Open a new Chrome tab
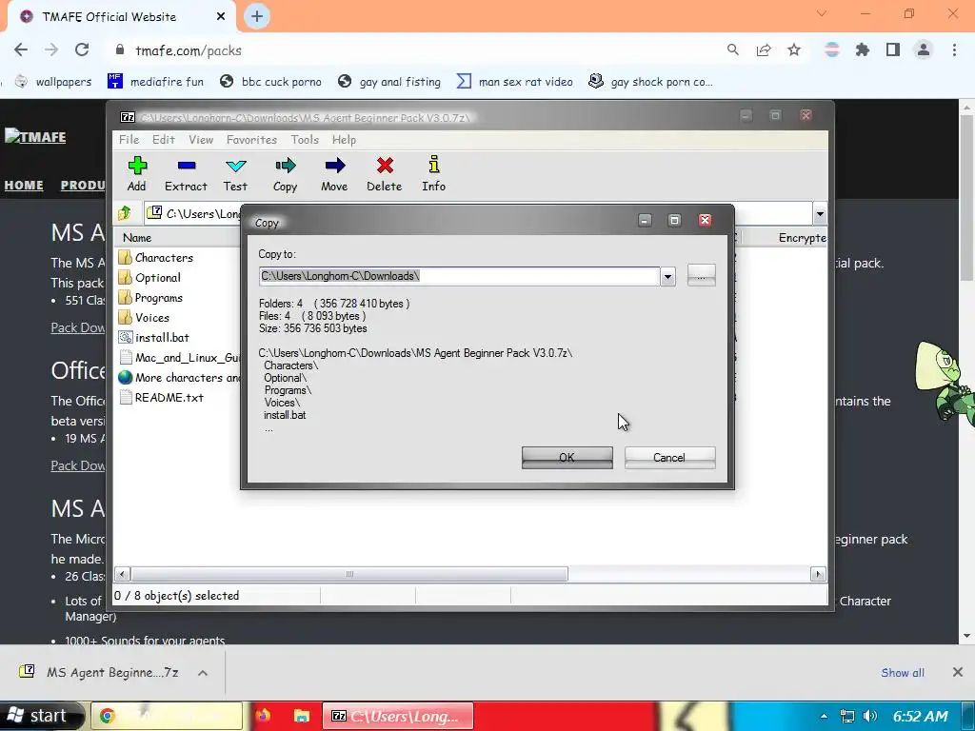 pos(257,16)
